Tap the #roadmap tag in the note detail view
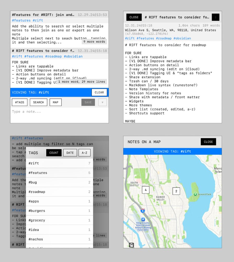234x262 pixels. 164,38
